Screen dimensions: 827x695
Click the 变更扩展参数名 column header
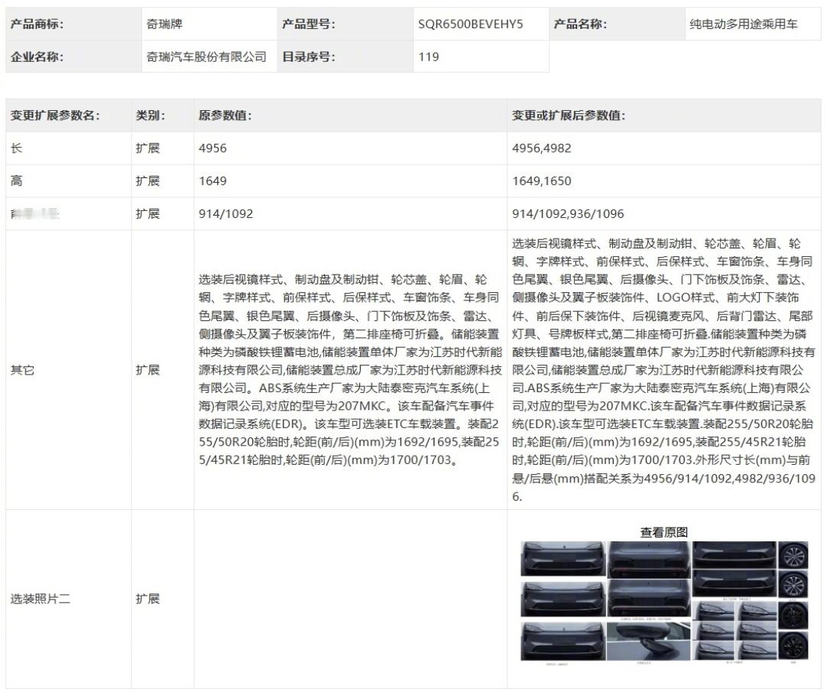[55, 115]
